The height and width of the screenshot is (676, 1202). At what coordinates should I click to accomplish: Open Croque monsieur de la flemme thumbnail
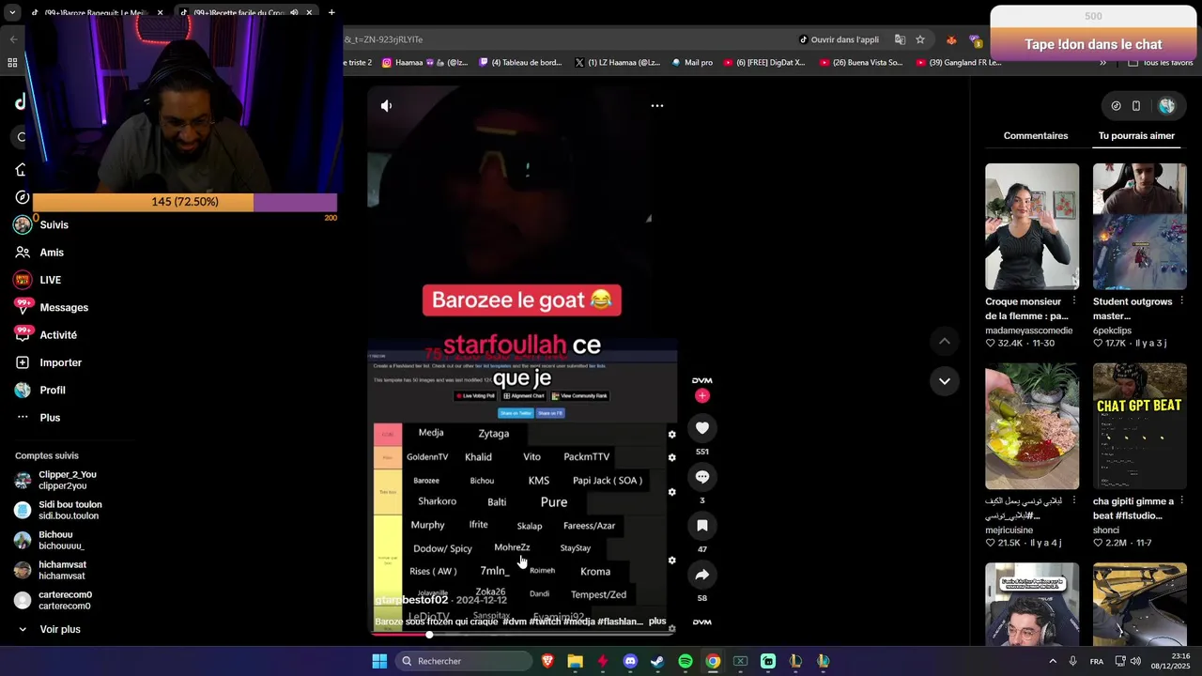coord(1032,226)
